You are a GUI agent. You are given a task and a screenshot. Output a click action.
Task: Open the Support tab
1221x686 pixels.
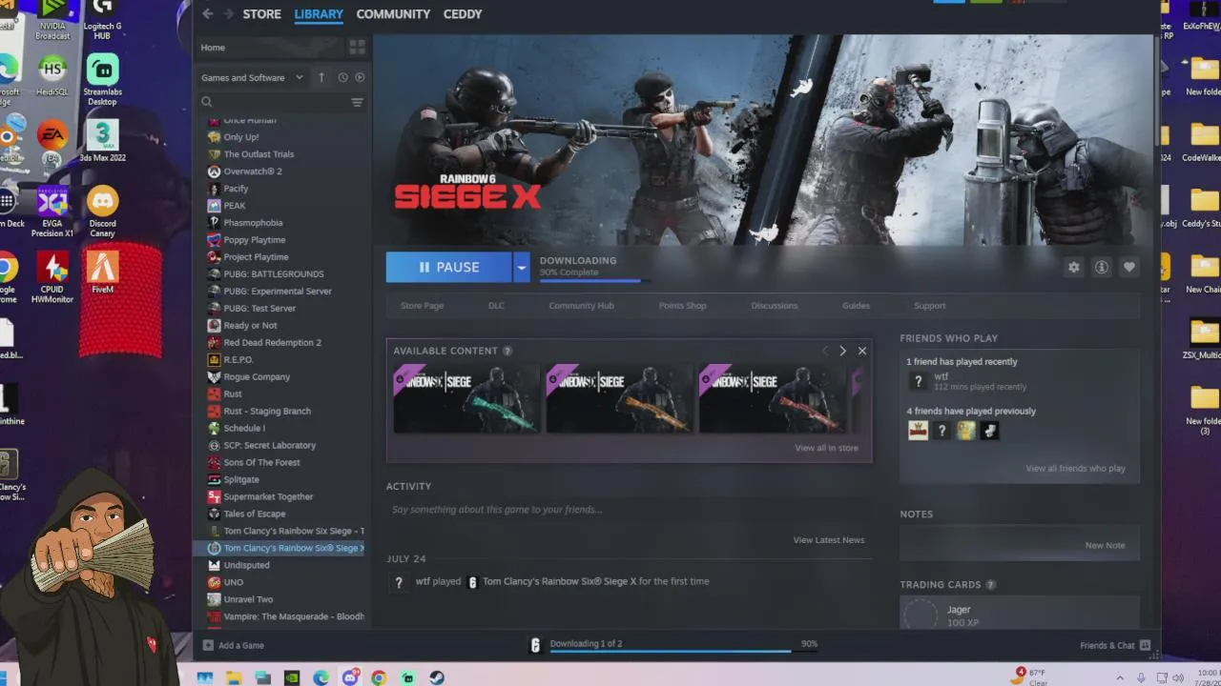pyautogui.click(x=929, y=306)
